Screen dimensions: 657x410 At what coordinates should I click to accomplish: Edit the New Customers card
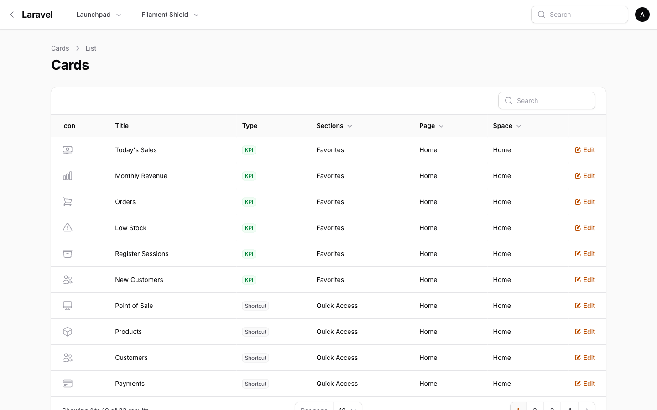(x=585, y=280)
